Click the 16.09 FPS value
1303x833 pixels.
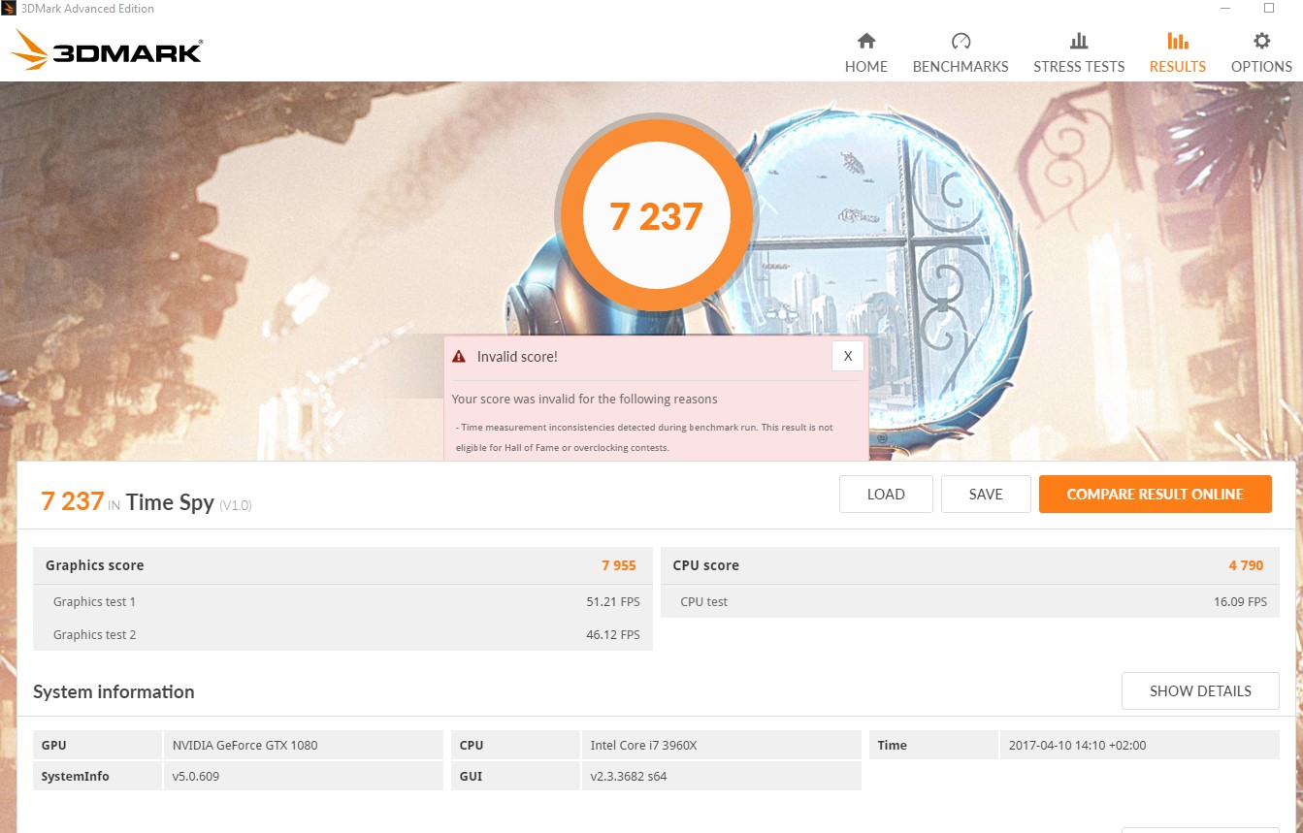point(1240,601)
